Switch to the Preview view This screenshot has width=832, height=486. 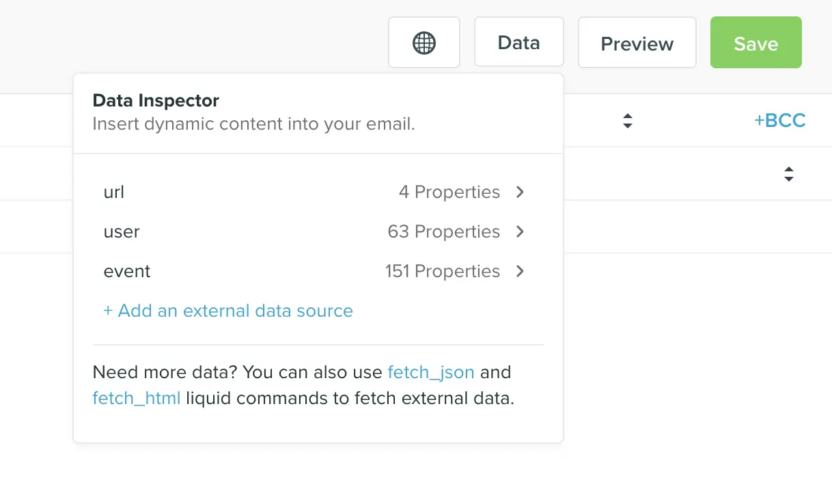click(636, 42)
